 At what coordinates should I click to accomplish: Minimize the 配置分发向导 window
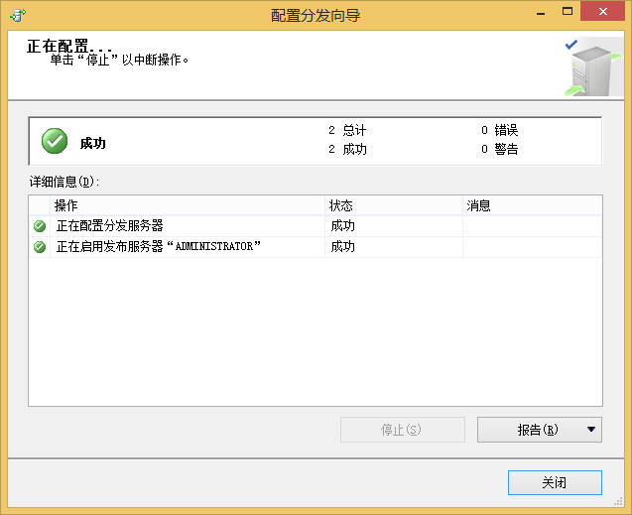click(x=541, y=13)
